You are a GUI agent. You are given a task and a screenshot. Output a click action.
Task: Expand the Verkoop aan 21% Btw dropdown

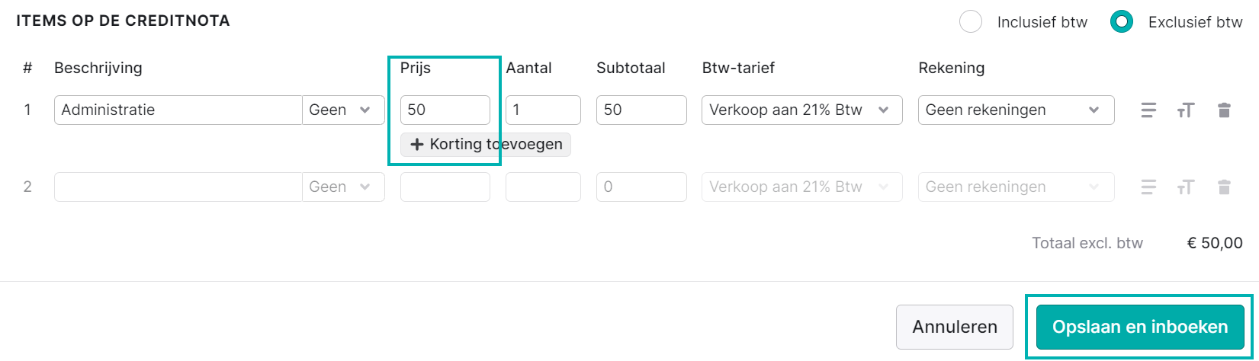[x=802, y=110]
